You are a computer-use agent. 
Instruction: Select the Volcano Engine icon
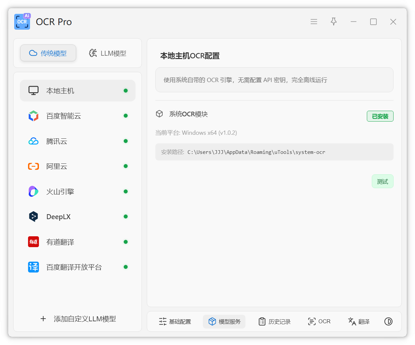(x=33, y=191)
